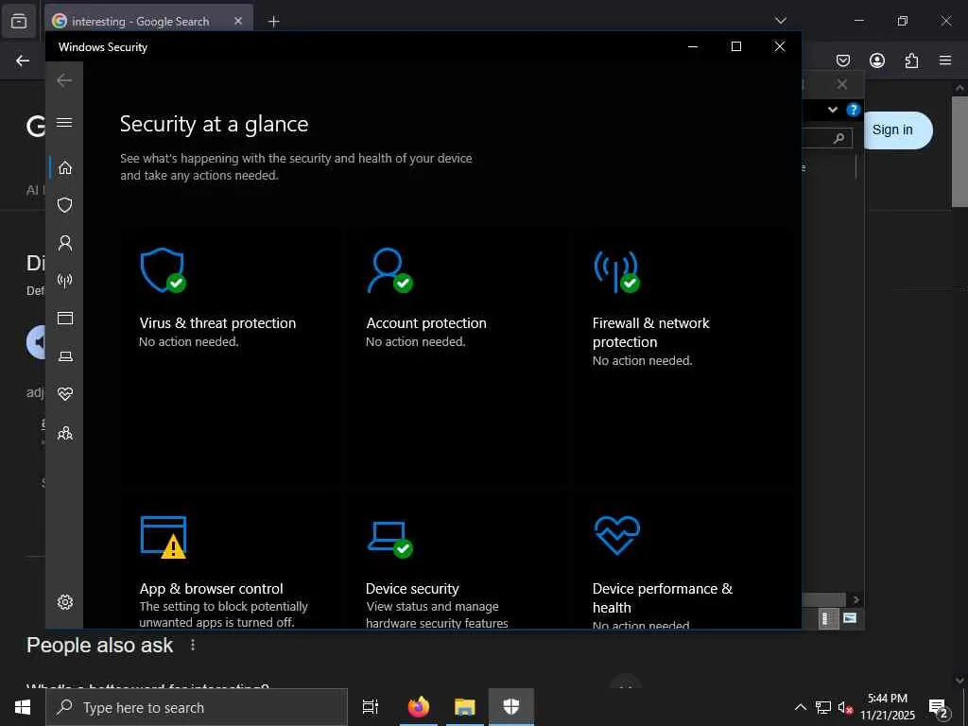Open the Windows Start menu
This screenshot has width=968, height=726.
23,707
